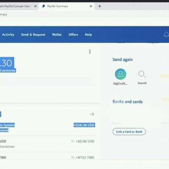The height and width of the screenshot is (169, 169).
Task: Click the Link a Card or Bank button
Action: click(129, 131)
